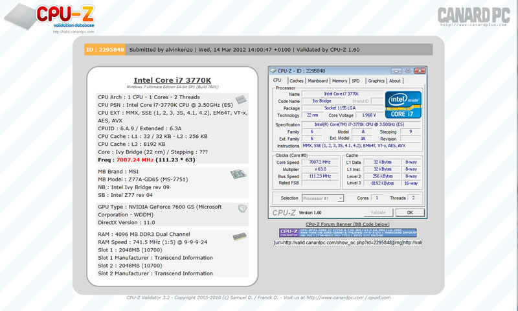Click the Level 2 256 KBytes field
This screenshot has height=311, width=518.
coord(382,176)
